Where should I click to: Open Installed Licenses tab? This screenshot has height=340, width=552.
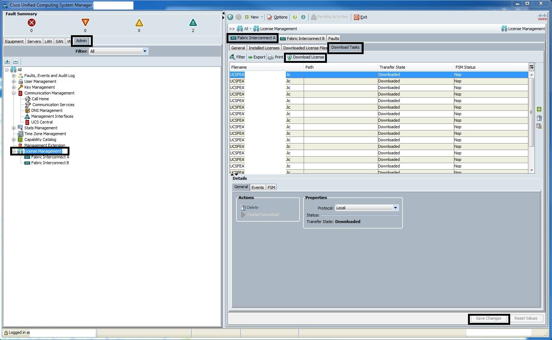(x=264, y=48)
